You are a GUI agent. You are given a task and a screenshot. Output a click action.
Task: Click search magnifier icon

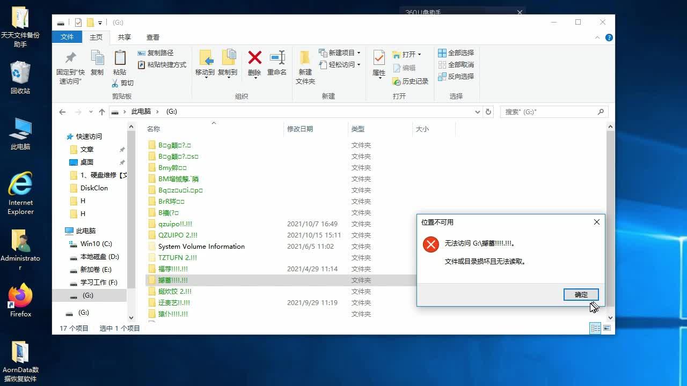tap(601, 112)
